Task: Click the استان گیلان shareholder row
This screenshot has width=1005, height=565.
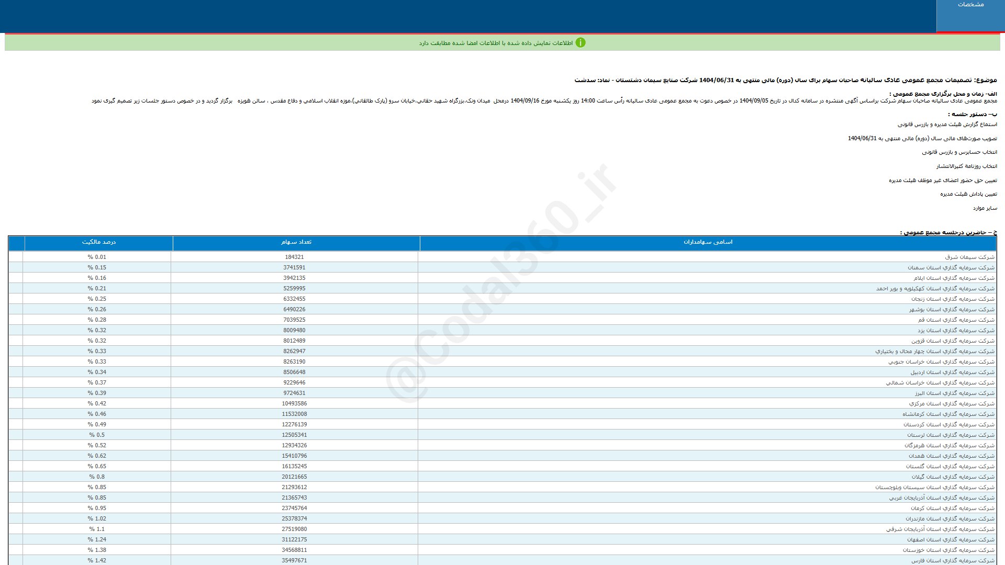Action: [953, 477]
